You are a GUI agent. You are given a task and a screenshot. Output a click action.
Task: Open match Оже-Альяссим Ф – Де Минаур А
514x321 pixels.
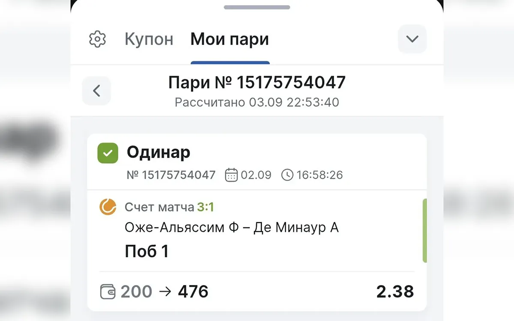231,228
